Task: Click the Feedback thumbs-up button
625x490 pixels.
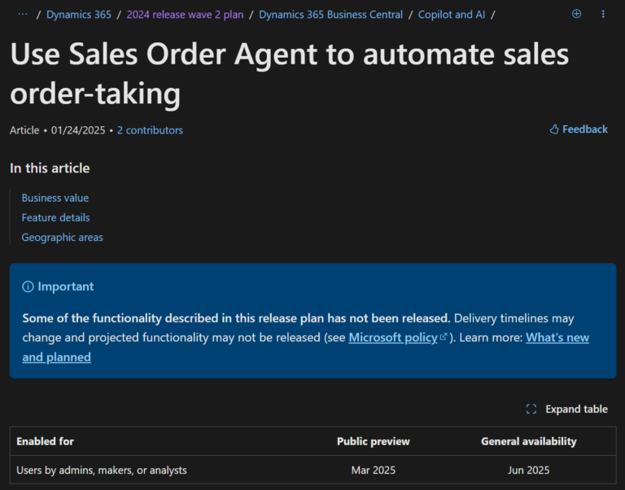Action: point(579,129)
